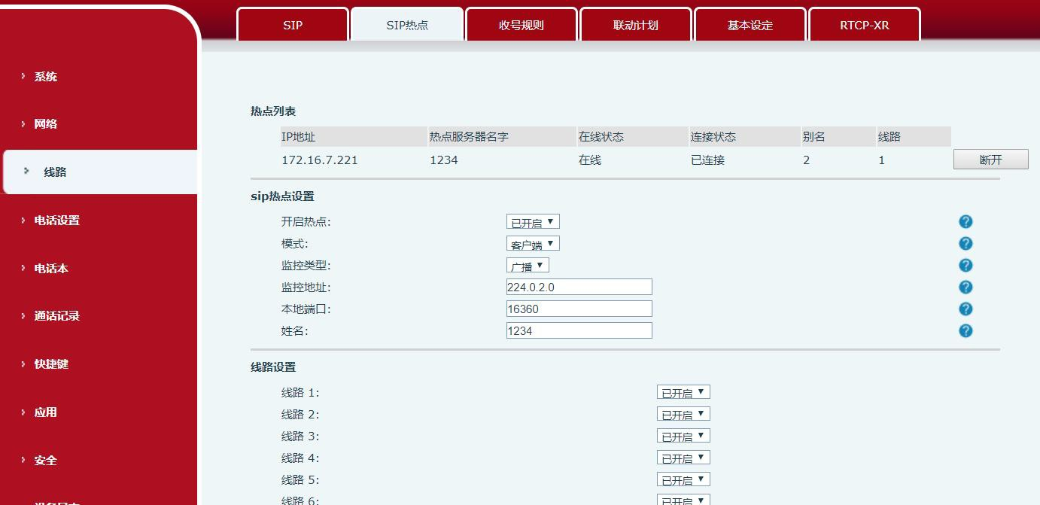This screenshot has height=505, width=1040.
Task: Click the arrow icon beside 系统
Action: point(20,76)
